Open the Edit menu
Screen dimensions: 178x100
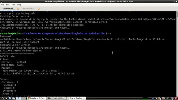[8, 5]
